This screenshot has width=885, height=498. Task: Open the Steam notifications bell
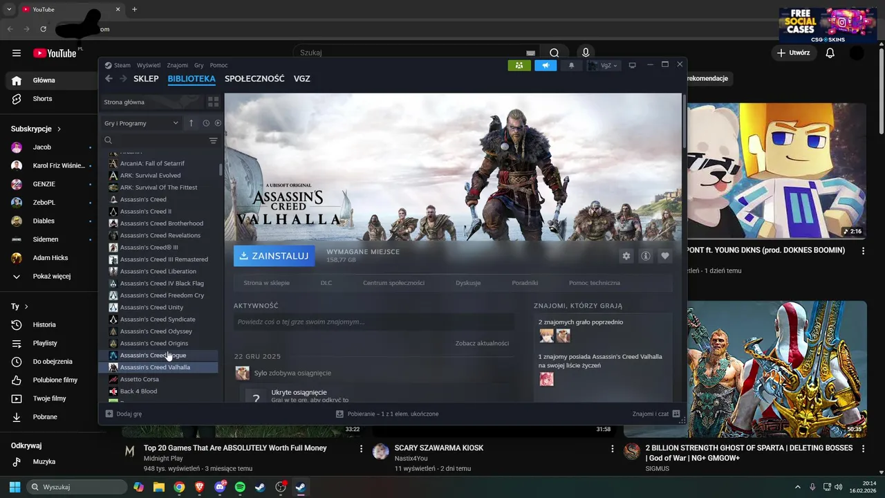[x=571, y=65]
